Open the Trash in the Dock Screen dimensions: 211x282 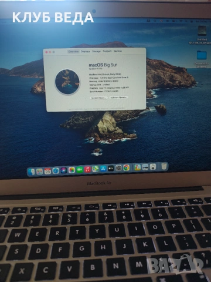pyautogui.click(x=165, y=166)
